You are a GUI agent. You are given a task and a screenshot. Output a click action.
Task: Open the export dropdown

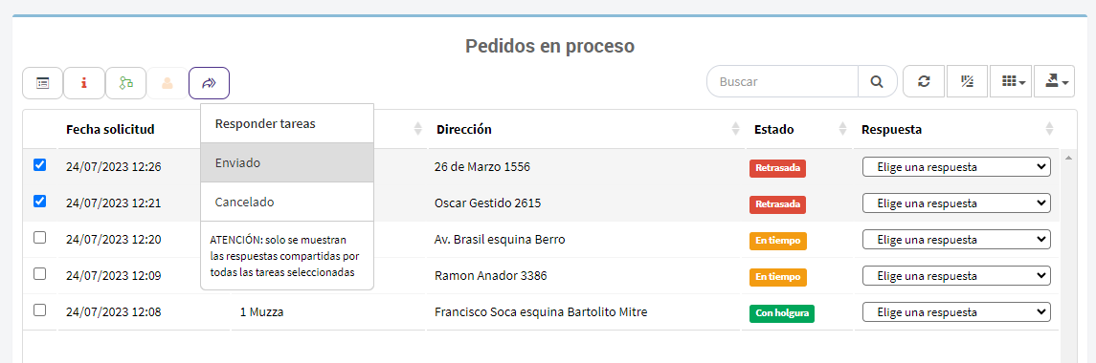click(1054, 82)
